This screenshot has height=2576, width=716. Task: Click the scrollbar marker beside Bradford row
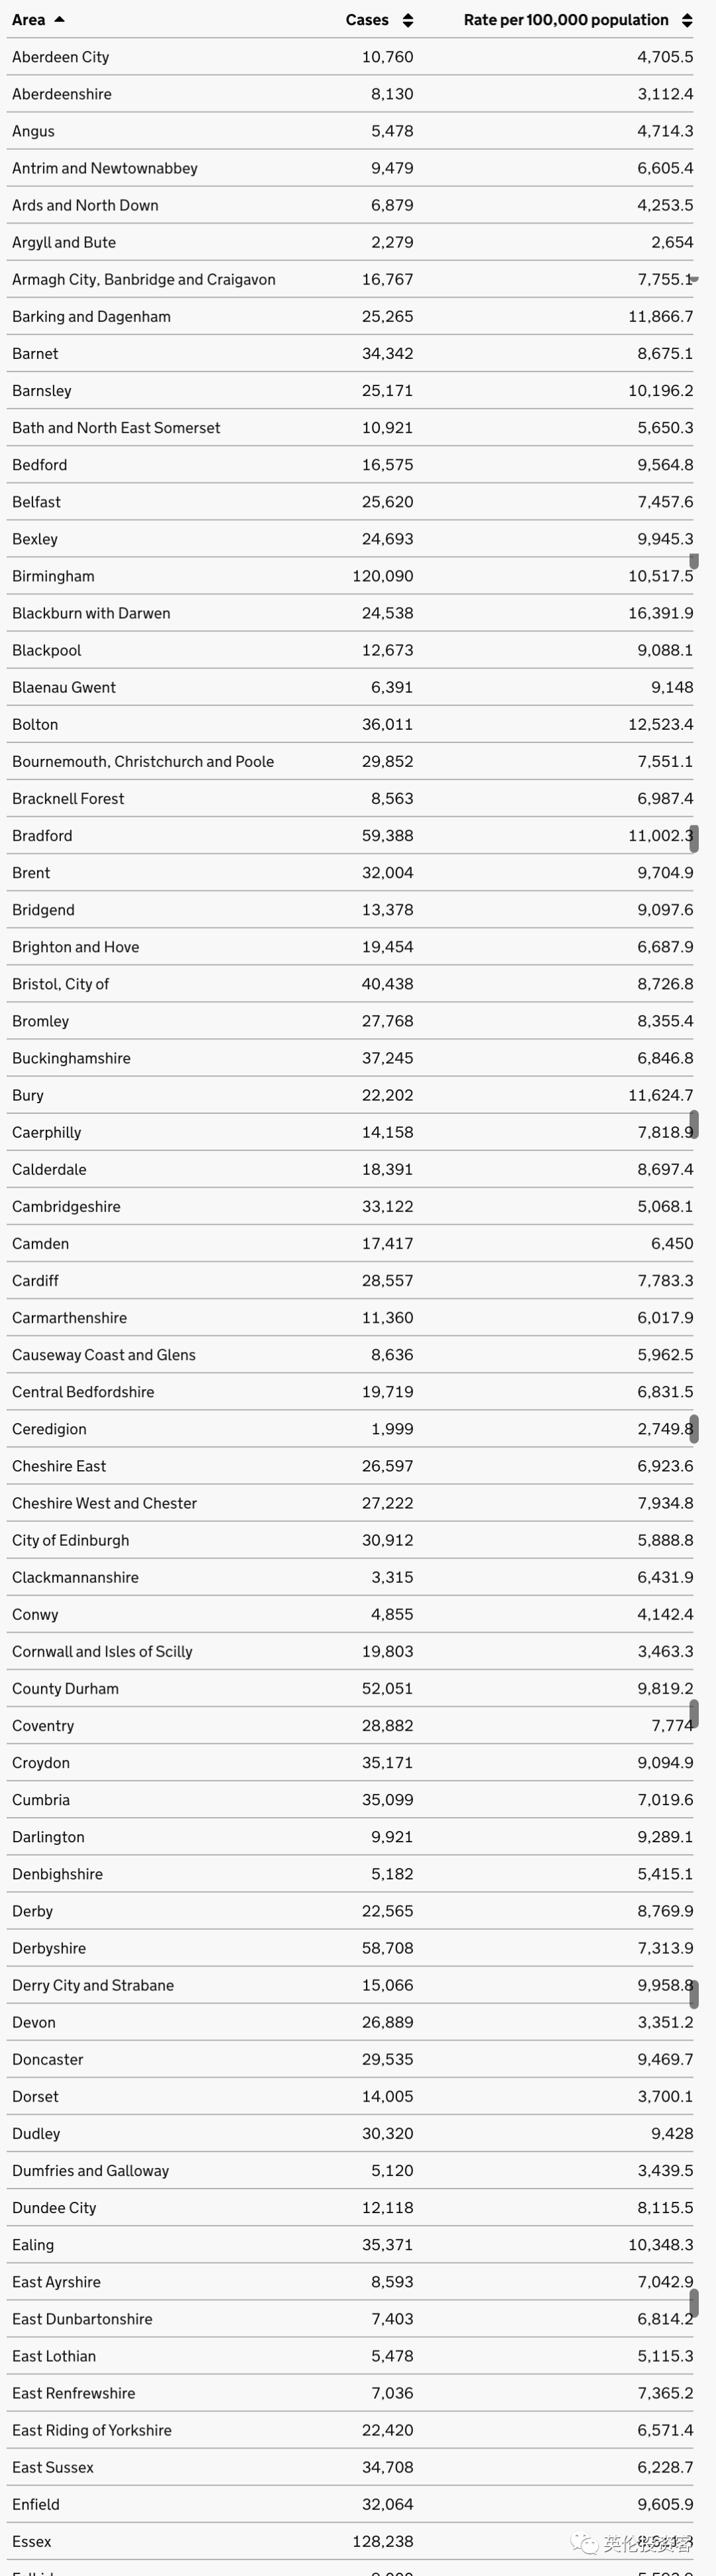694,838
